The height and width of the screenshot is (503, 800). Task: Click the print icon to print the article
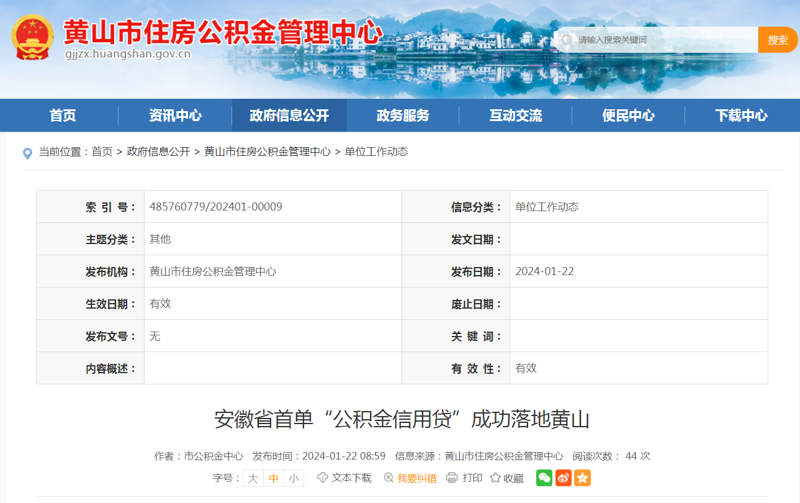click(x=451, y=478)
